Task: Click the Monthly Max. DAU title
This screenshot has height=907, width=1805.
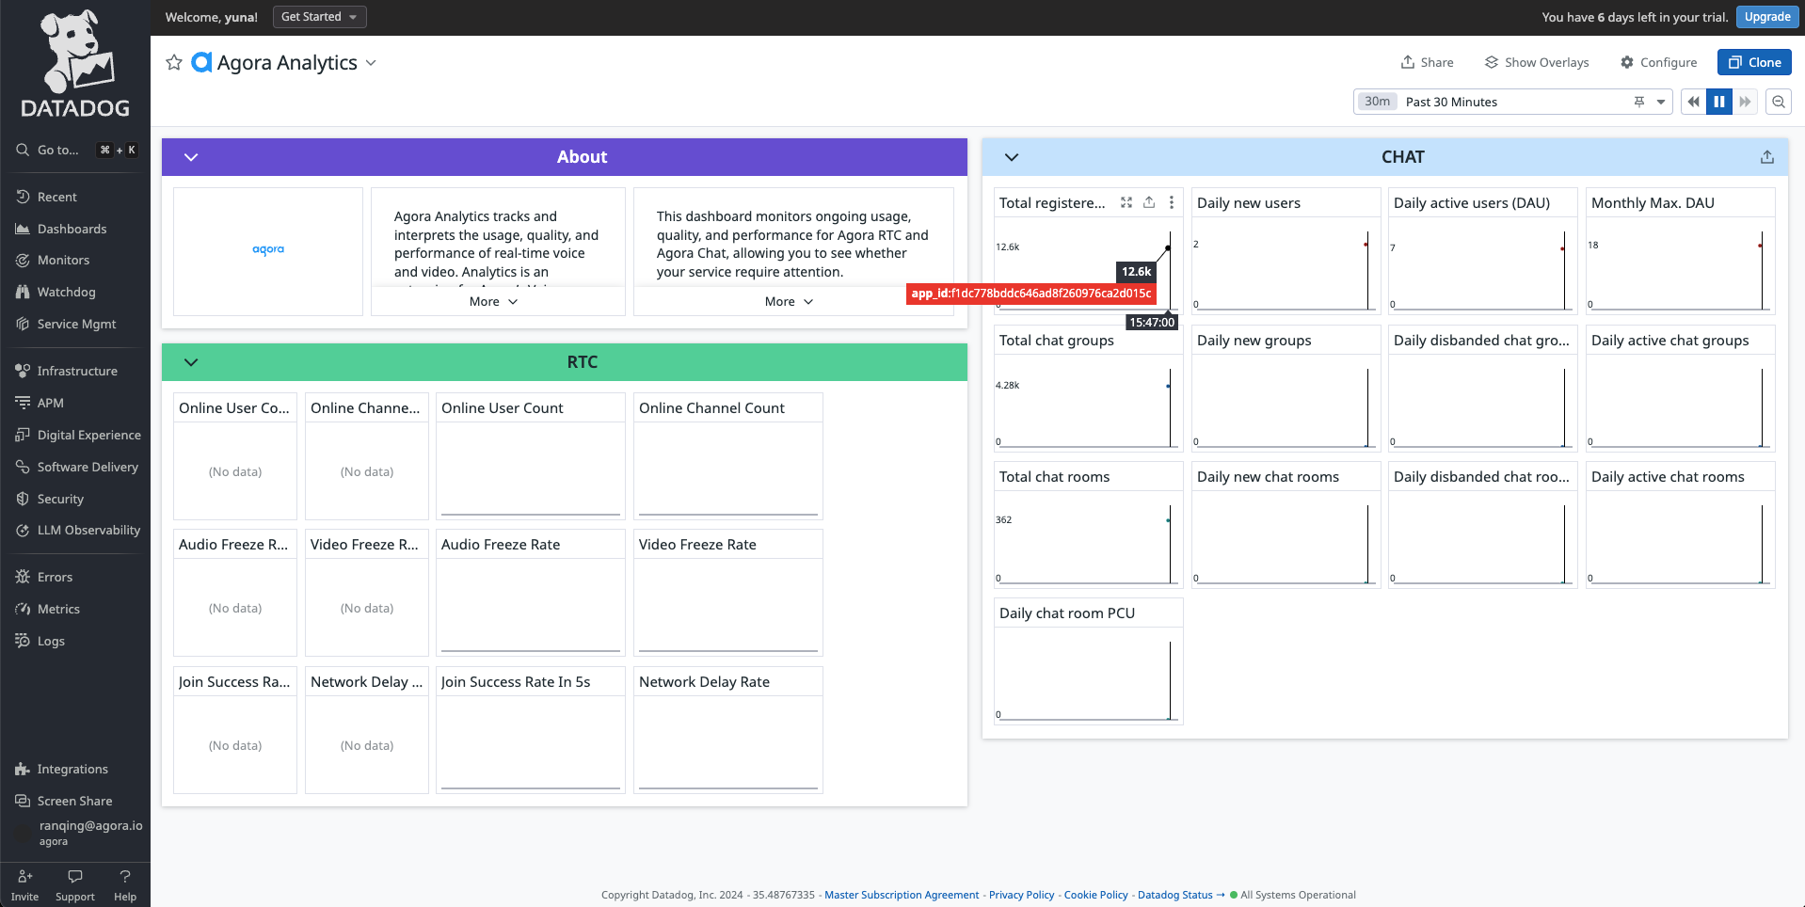Action: pos(1653,202)
